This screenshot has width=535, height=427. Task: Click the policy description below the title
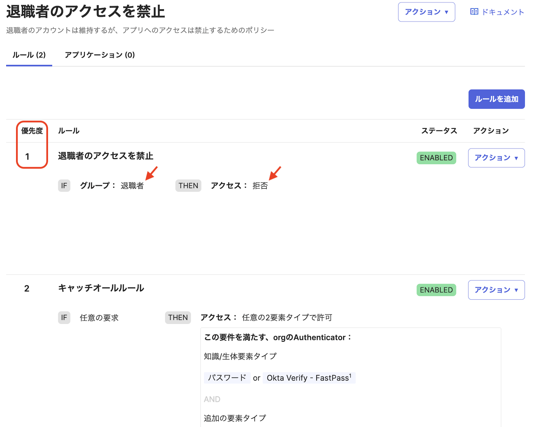coord(140,30)
